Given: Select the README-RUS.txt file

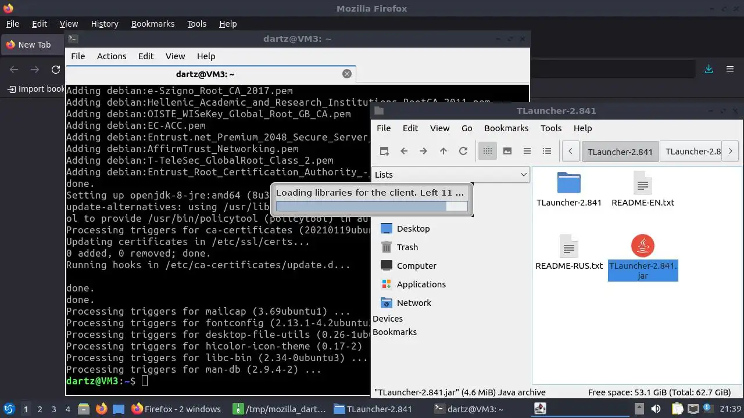Looking at the screenshot, I should [569, 253].
